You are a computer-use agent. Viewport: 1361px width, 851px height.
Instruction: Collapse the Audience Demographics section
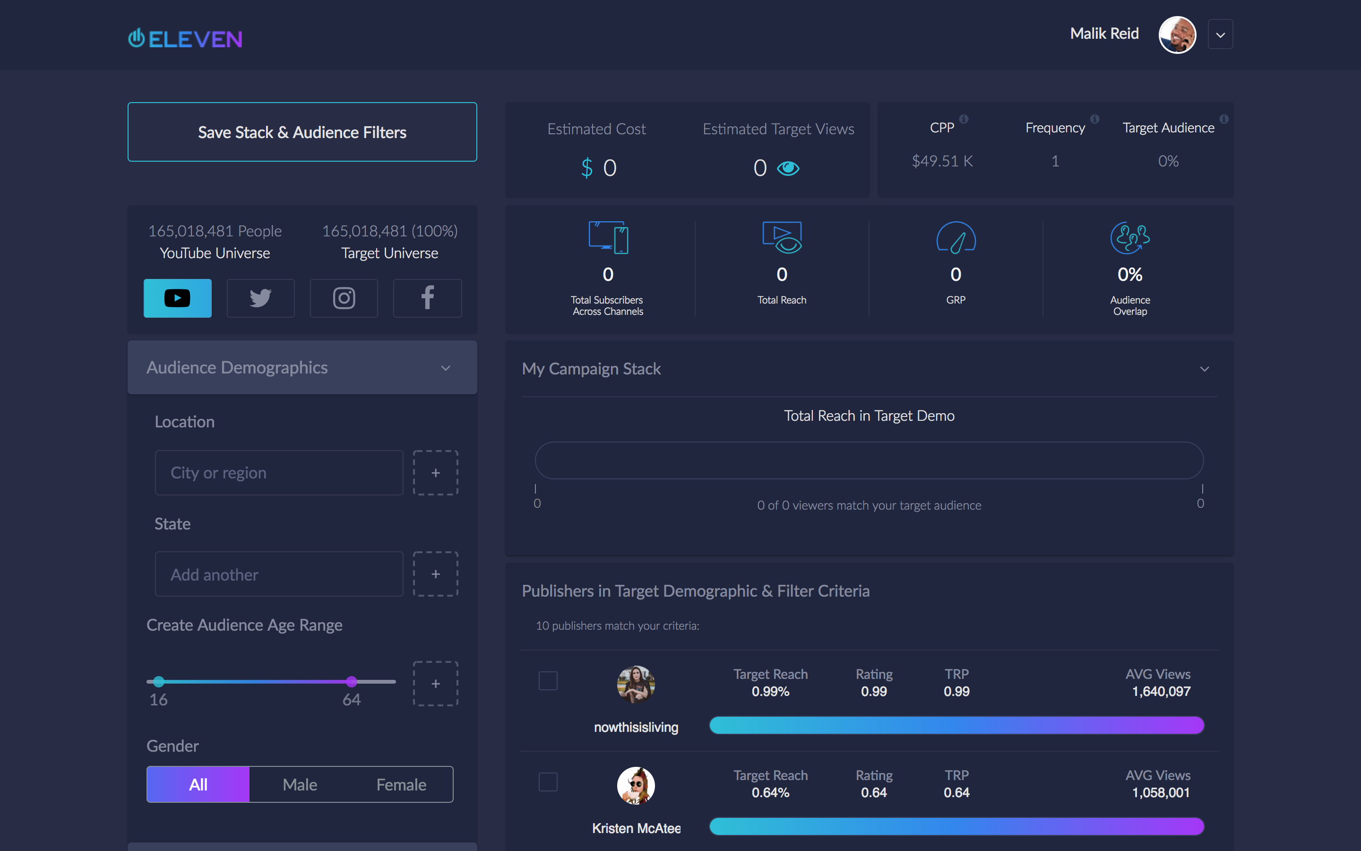(446, 368)
